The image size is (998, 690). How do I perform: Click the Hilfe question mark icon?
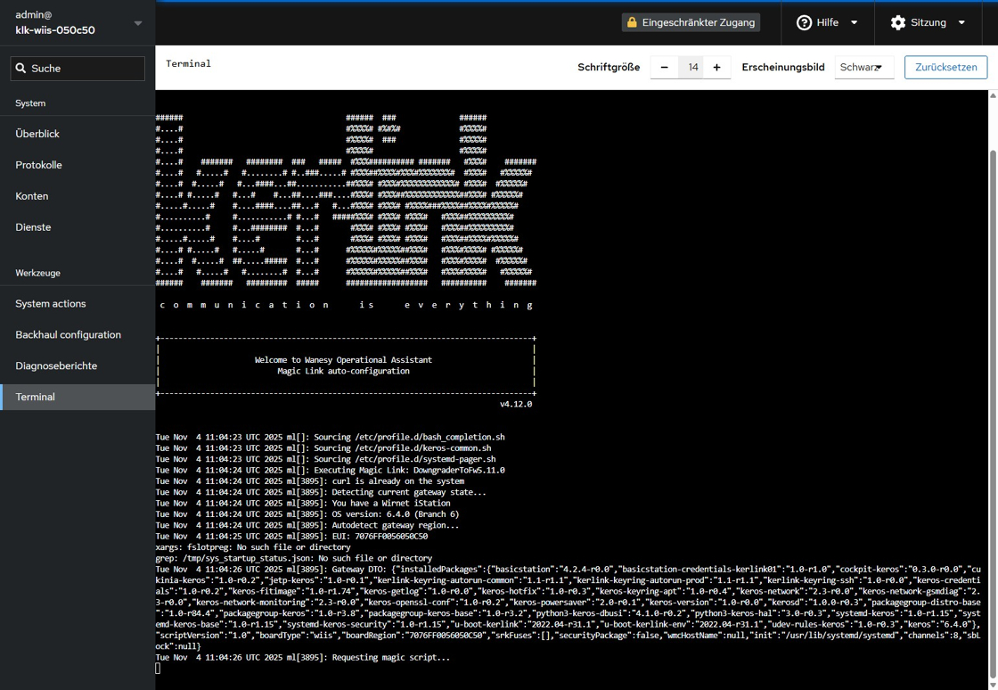tap(804, 22)
